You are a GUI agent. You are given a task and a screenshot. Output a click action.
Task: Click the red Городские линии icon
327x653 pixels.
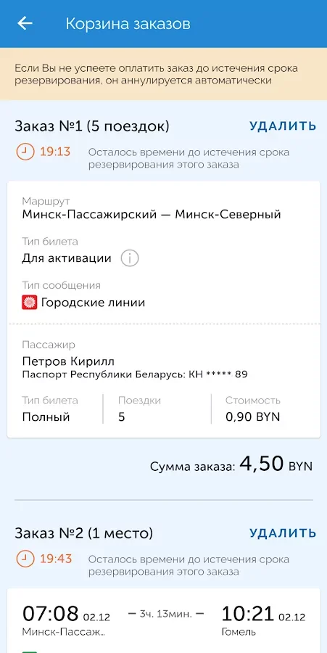coord(30,303)
